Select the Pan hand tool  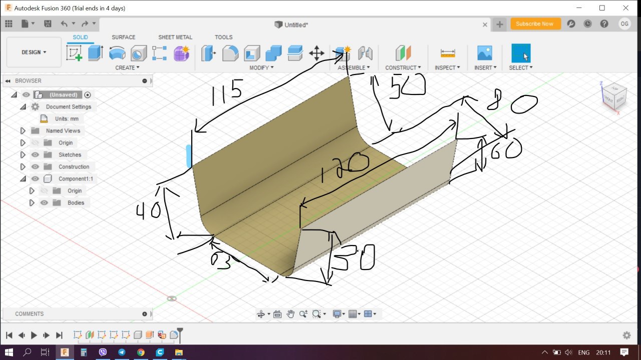[x=290, y=314]
